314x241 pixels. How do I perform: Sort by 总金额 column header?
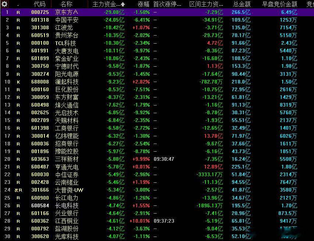pos(242,4)
